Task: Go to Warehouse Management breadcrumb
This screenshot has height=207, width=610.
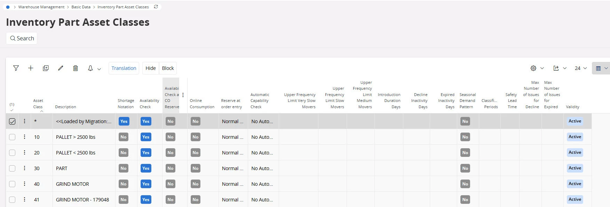Action: (x=41, y=7)
